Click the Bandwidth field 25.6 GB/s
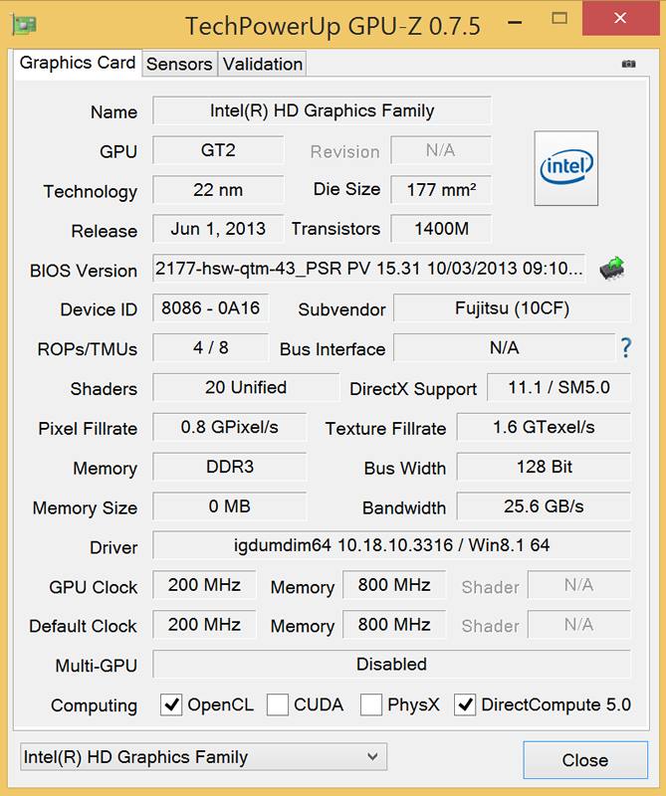The width and height of the screenshot is (666, 796). (x=544, y=506)
